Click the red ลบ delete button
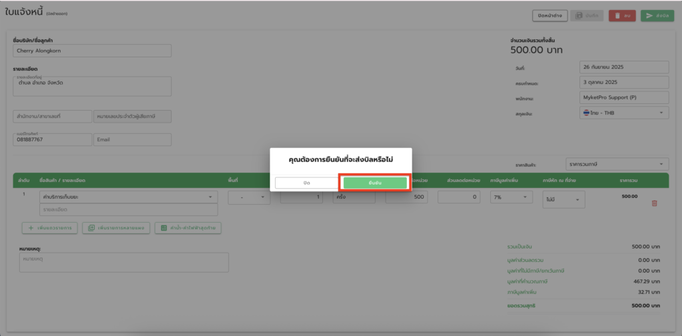This screenshot has width=682, height=336. coord(621,15)
